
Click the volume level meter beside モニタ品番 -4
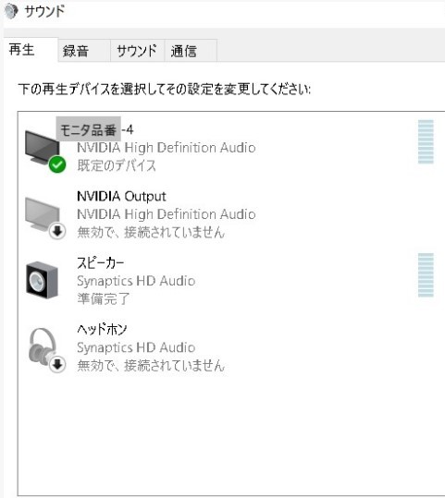(x=426, y=142)
